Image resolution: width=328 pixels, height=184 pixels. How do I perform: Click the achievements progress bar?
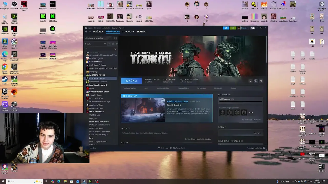click(241, 102)
